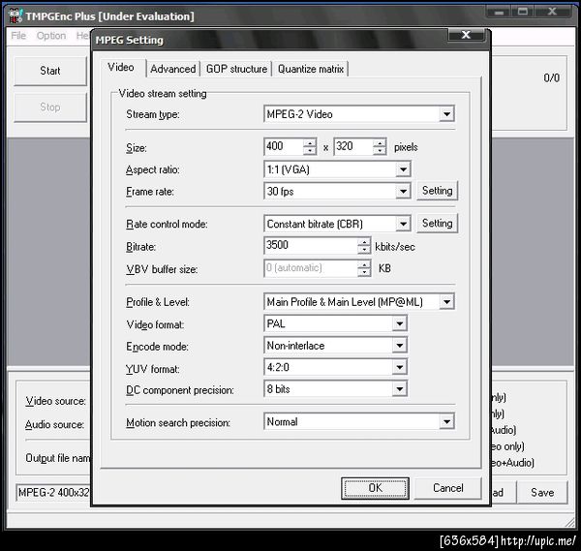Expand the Stream type dropdown
Image resolution: width=581 pixels, height=551 pixels.
[x=446, y=114]
